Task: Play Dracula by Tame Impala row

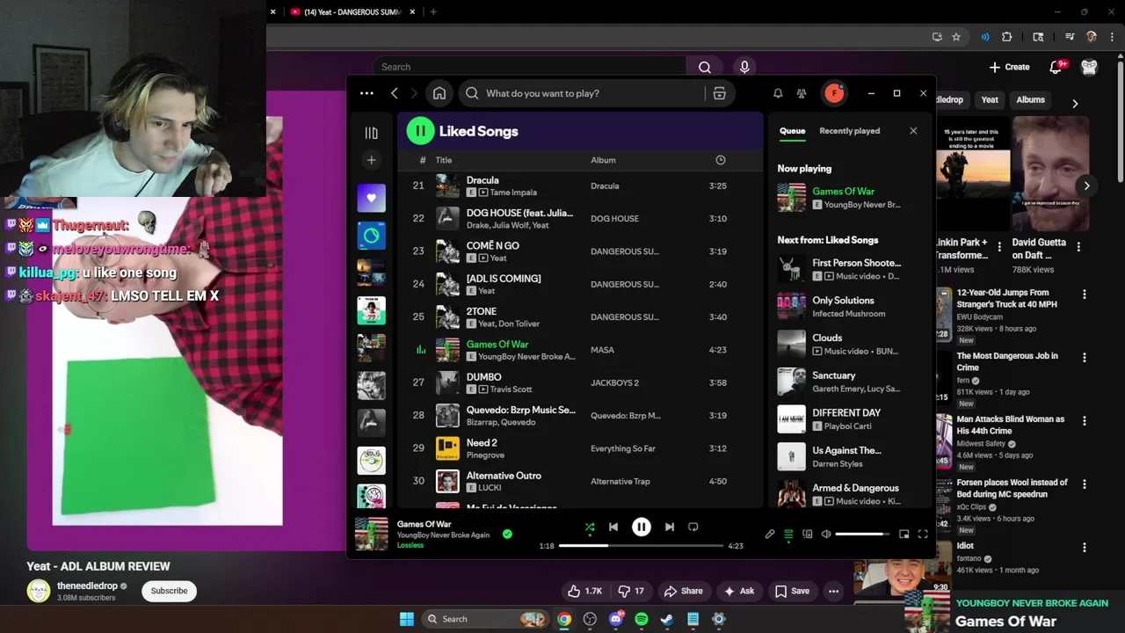Action: (579, 186)
